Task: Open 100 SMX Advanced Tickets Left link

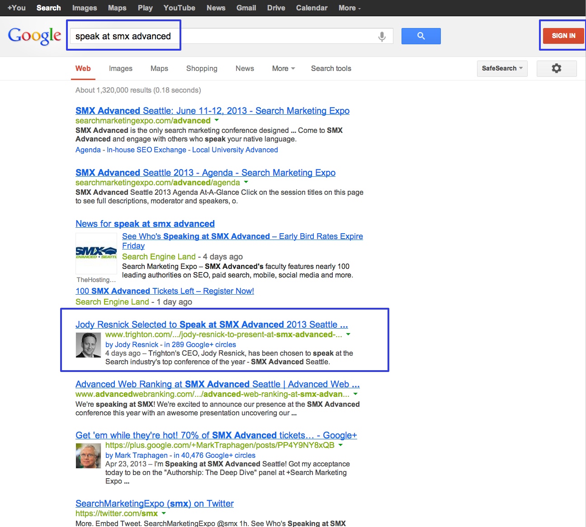Action: tap(165, 291)
